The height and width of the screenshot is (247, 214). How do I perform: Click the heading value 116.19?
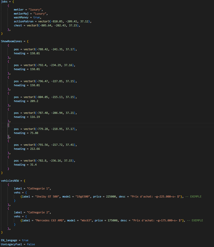35,117
